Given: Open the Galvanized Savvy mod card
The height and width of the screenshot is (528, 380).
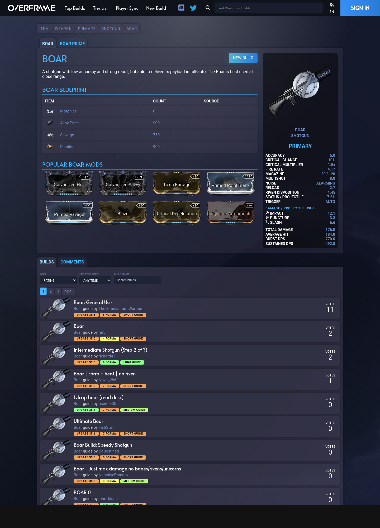Looking at the screenshot, I should 123,183.
